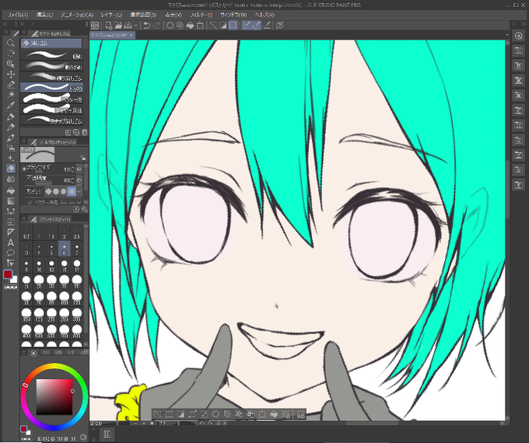Click the Clip Studio launcher icon
Viewport: 529px width, 443px height.
click(x=95, y=26)
